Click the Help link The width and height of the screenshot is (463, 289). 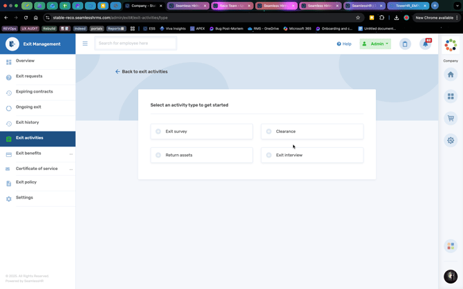pos(343,44)
